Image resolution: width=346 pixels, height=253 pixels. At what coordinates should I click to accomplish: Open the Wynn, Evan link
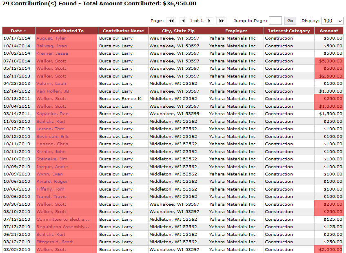coord(49,174)
